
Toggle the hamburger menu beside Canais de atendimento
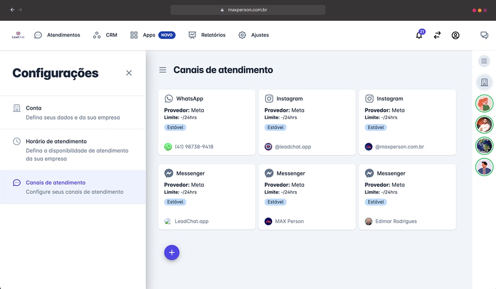click(162, 70)
